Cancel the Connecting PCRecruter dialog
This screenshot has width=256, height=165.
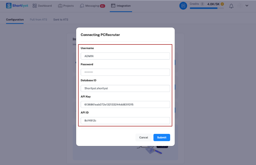(144, 137)
